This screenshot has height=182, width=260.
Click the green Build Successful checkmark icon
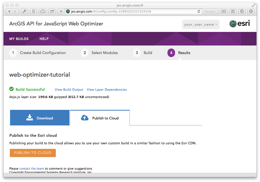coord(12,89)
